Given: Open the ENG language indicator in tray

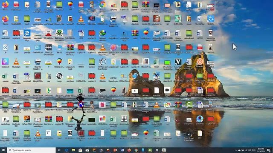Looking at the screenshot, I should [x=253, y=150].
